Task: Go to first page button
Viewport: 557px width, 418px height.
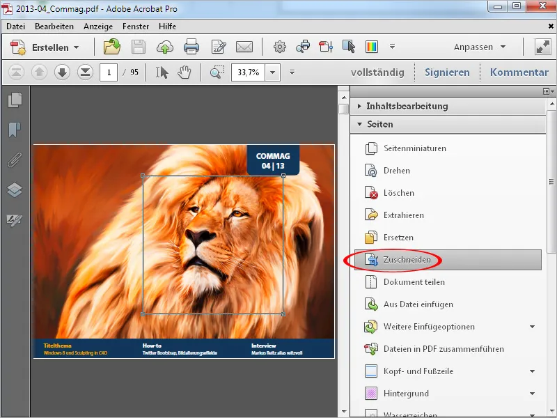Action: 16,72
